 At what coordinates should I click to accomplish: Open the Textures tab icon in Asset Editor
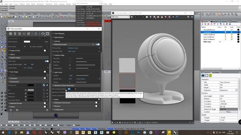29,34
